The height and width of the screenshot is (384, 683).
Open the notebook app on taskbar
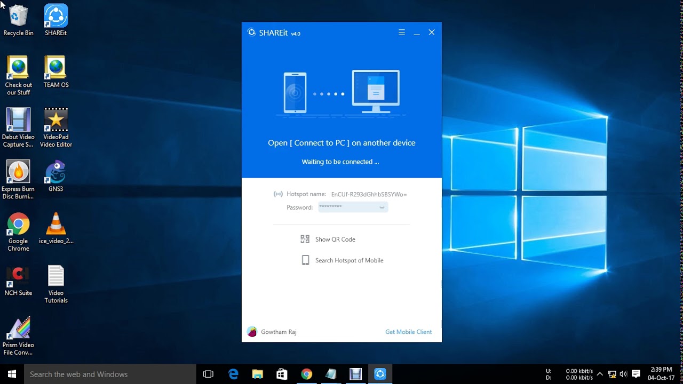click(331, 374)
